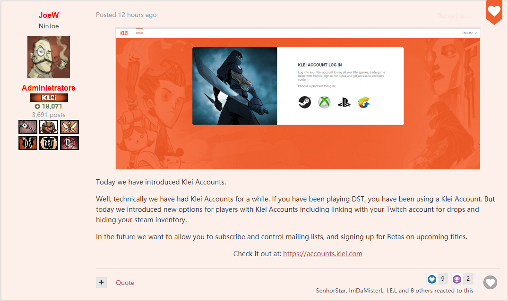Select the butterfly wings badge icon
Screen dimensions: 508x301
(69, 127)
